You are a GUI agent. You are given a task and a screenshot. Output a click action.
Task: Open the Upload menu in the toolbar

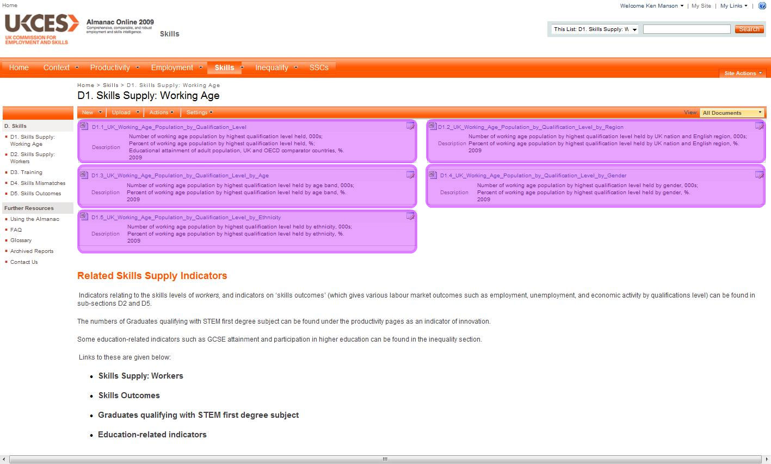tap(125, 113)
